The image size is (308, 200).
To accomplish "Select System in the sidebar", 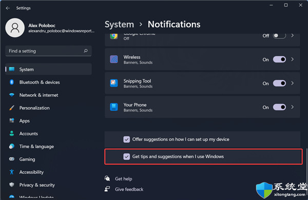I will click(49, 69).
